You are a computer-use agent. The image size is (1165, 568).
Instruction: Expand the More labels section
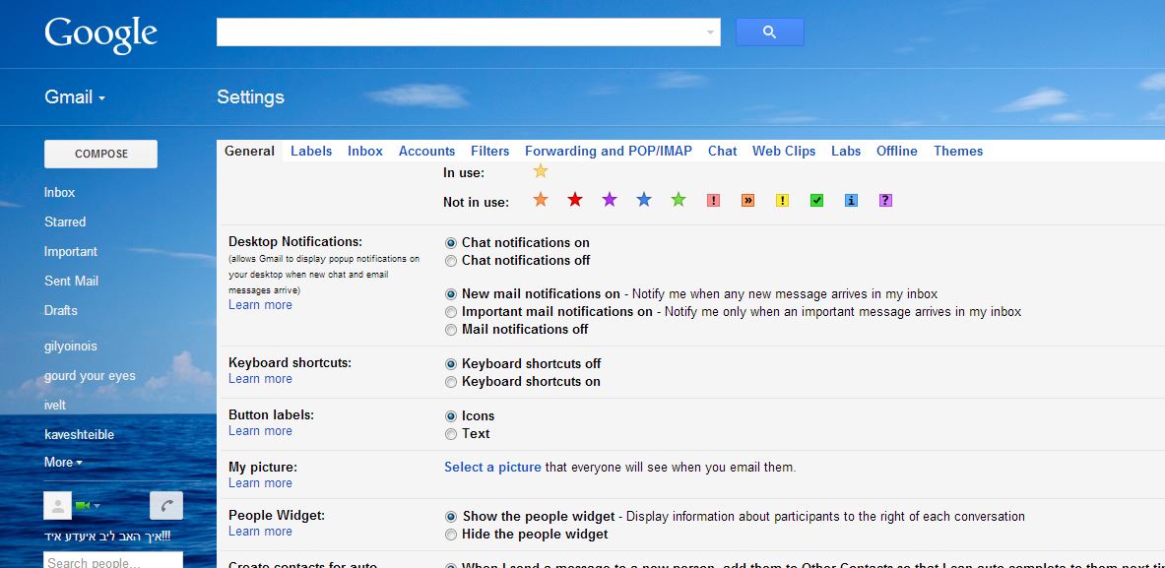point(62,462)
